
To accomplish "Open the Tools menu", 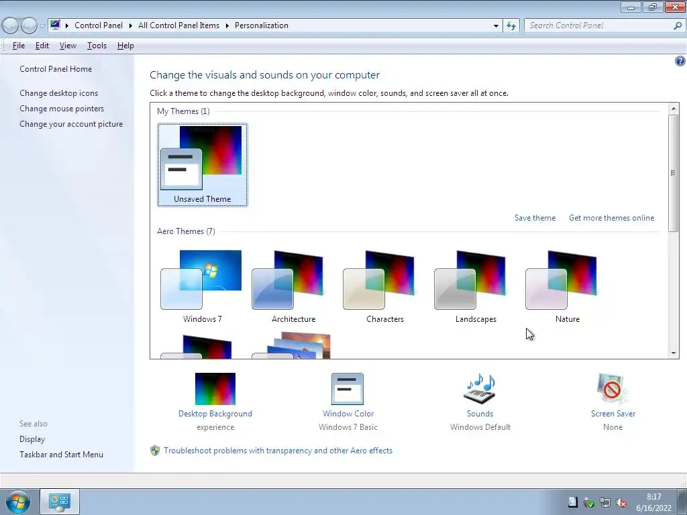I will [97, 46].
